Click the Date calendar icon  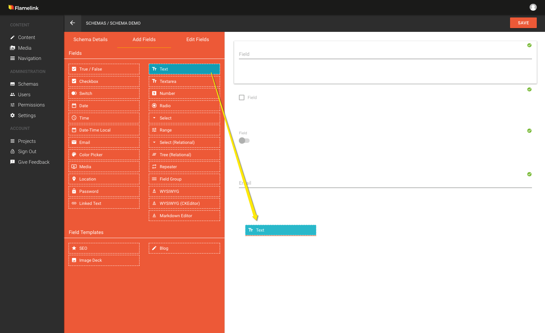click(x=74, y=106)
